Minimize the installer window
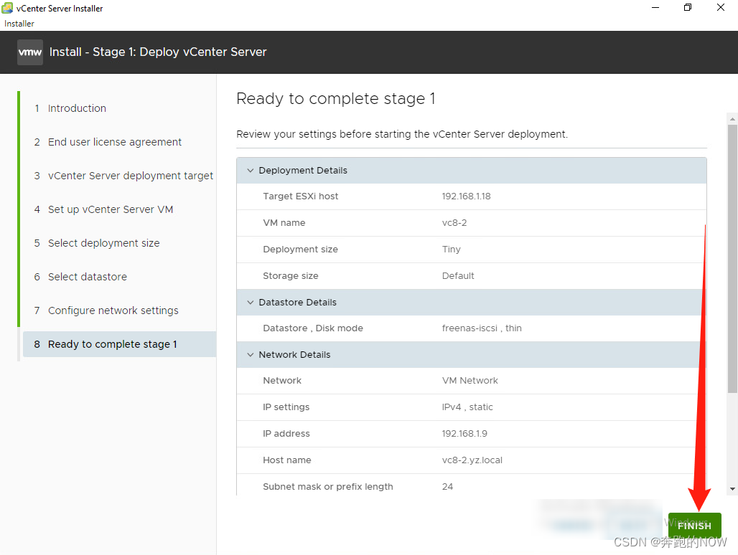738x555 pixels. 655,7
